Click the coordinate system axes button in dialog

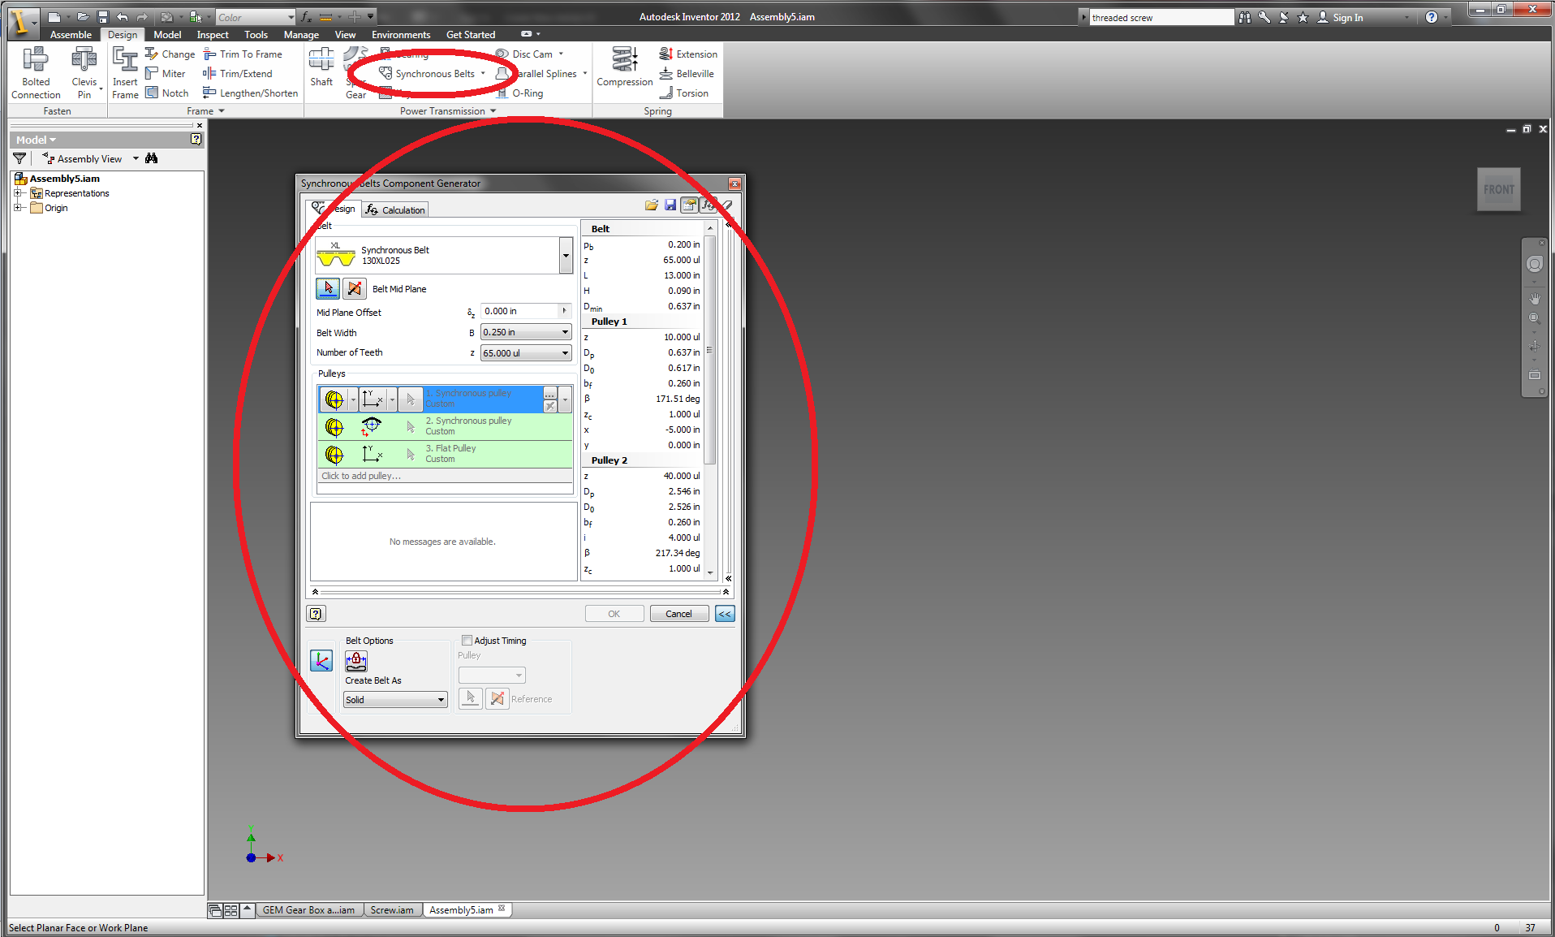(x=321, y=661)
